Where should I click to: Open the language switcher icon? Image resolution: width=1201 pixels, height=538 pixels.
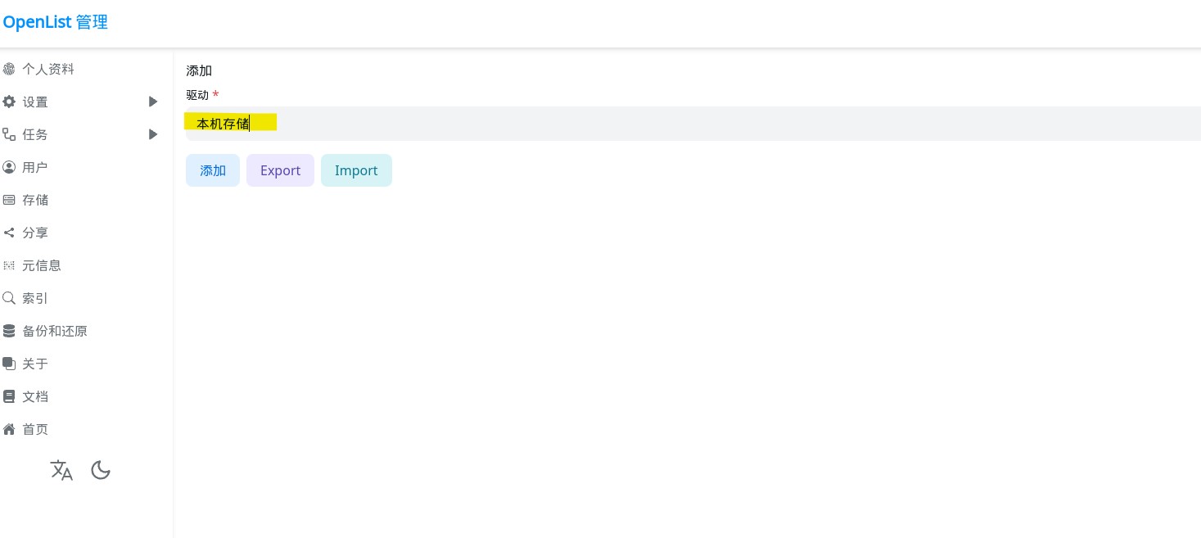(x=61, y=470)
